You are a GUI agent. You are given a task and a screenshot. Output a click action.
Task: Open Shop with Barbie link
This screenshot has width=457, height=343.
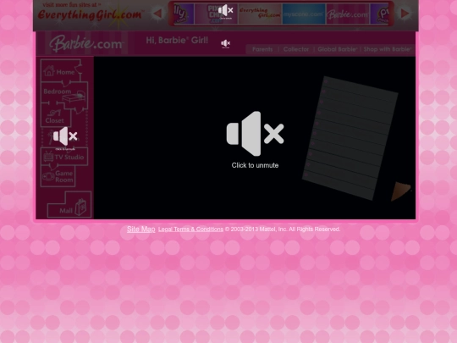point(388,49)
